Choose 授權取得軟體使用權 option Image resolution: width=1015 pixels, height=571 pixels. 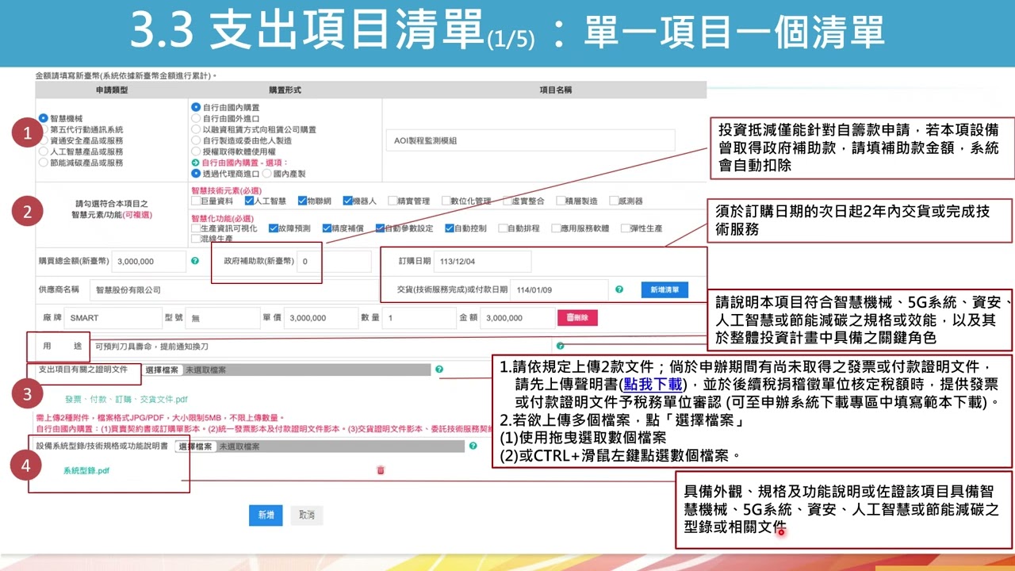(196, 151)
